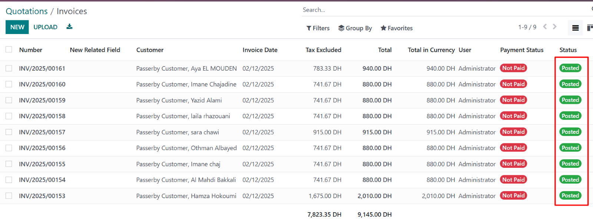This screenshot has height=224, width=593.
Task: Go to previous page arrow
Action: click(545, 27)
